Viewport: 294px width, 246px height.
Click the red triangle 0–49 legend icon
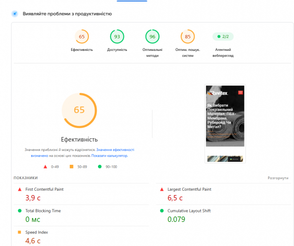click(x=45, y=167)
